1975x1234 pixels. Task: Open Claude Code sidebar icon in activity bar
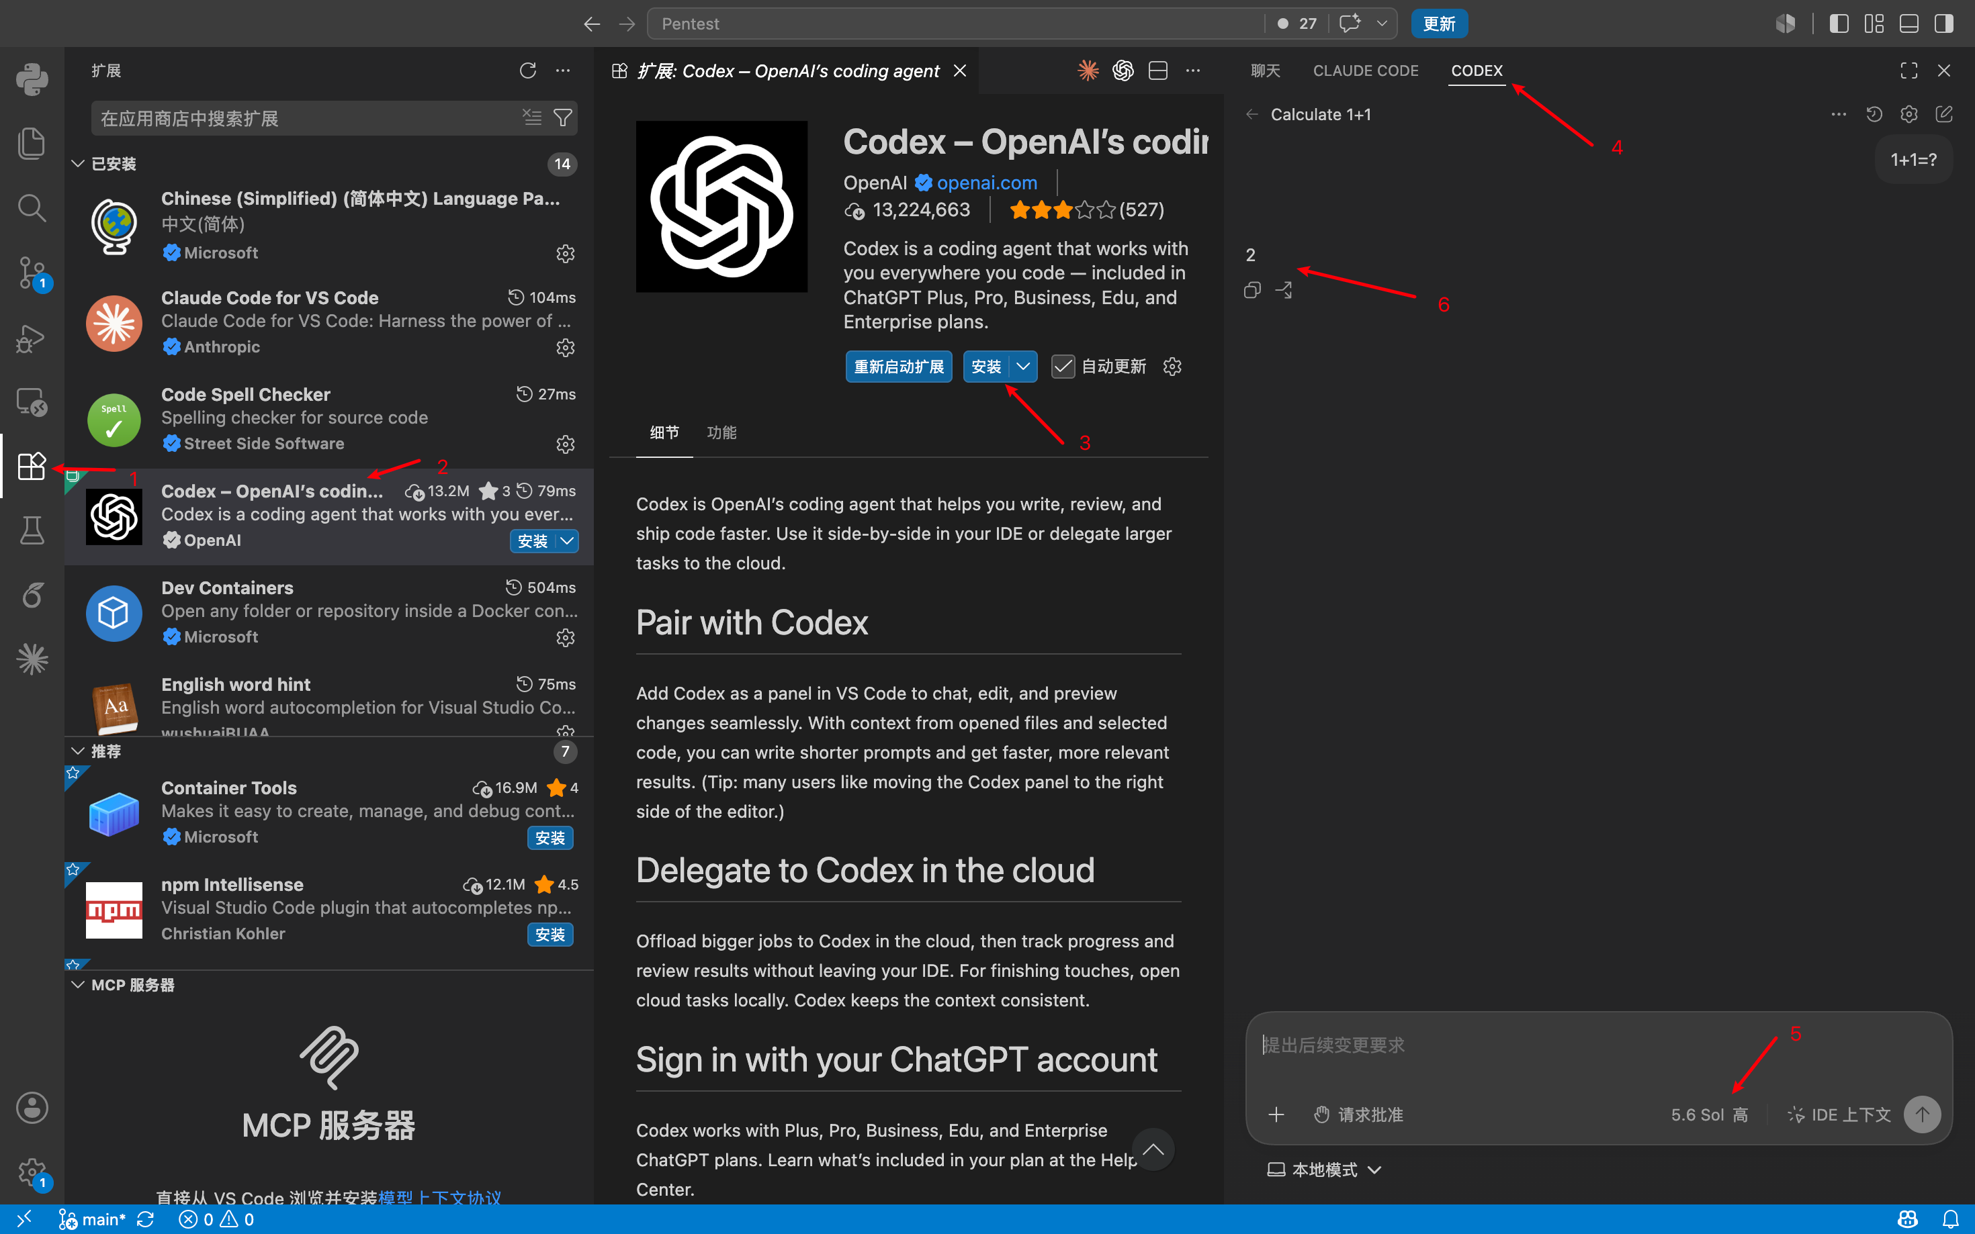32,659
